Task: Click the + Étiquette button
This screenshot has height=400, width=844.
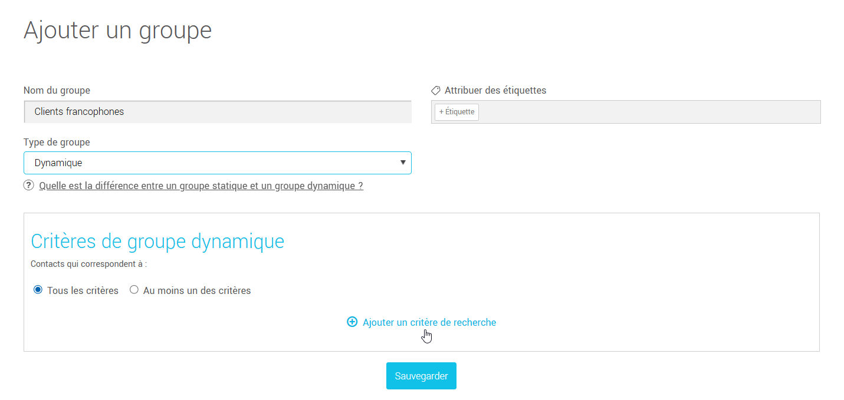Action: pos(457,111)
